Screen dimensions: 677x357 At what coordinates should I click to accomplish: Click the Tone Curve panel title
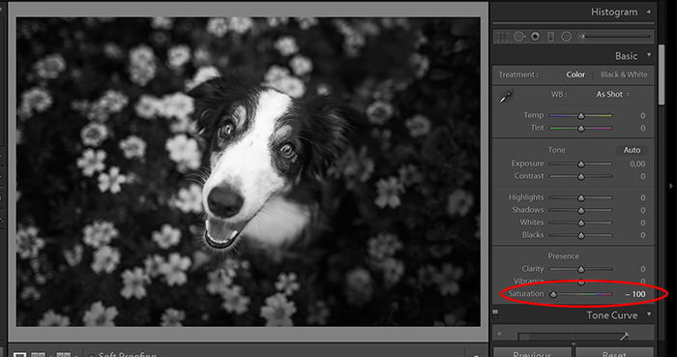pos(612,315)
